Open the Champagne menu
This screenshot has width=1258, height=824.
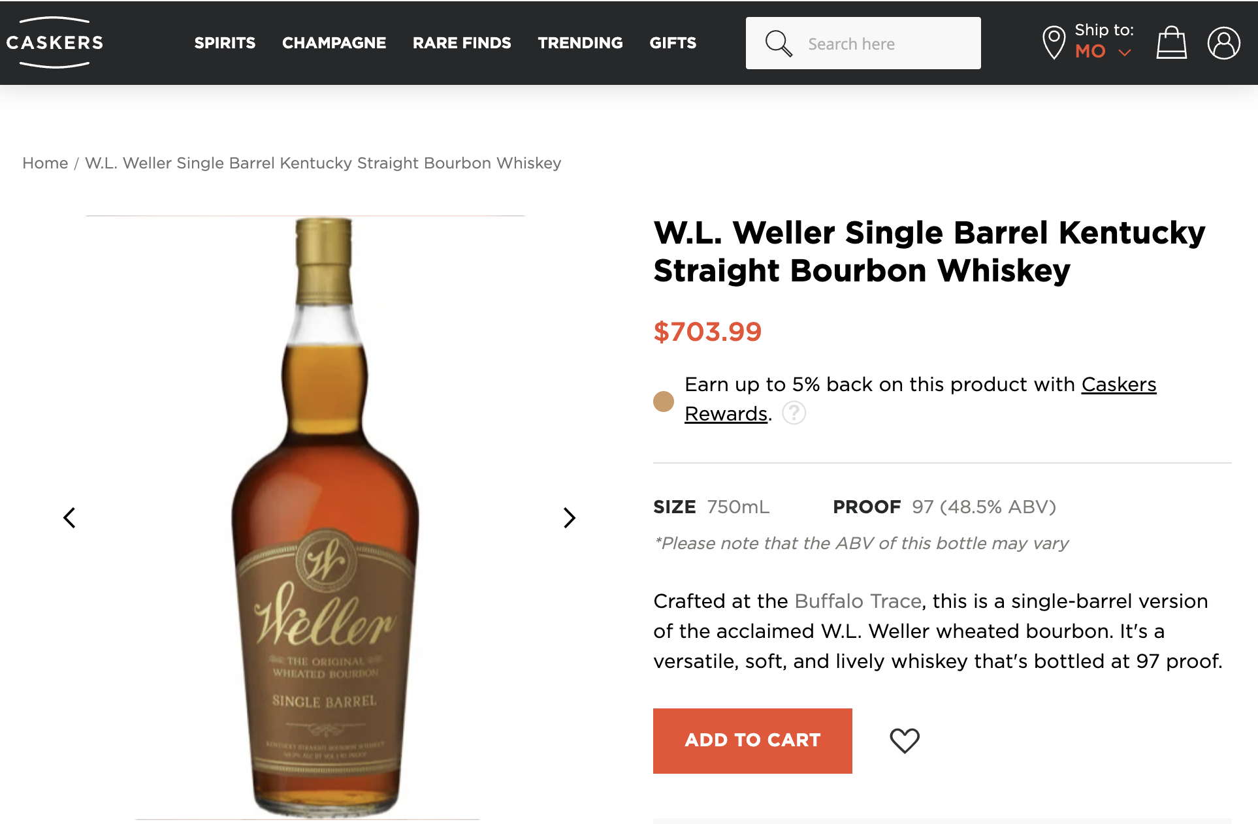[x=334, y=43]
